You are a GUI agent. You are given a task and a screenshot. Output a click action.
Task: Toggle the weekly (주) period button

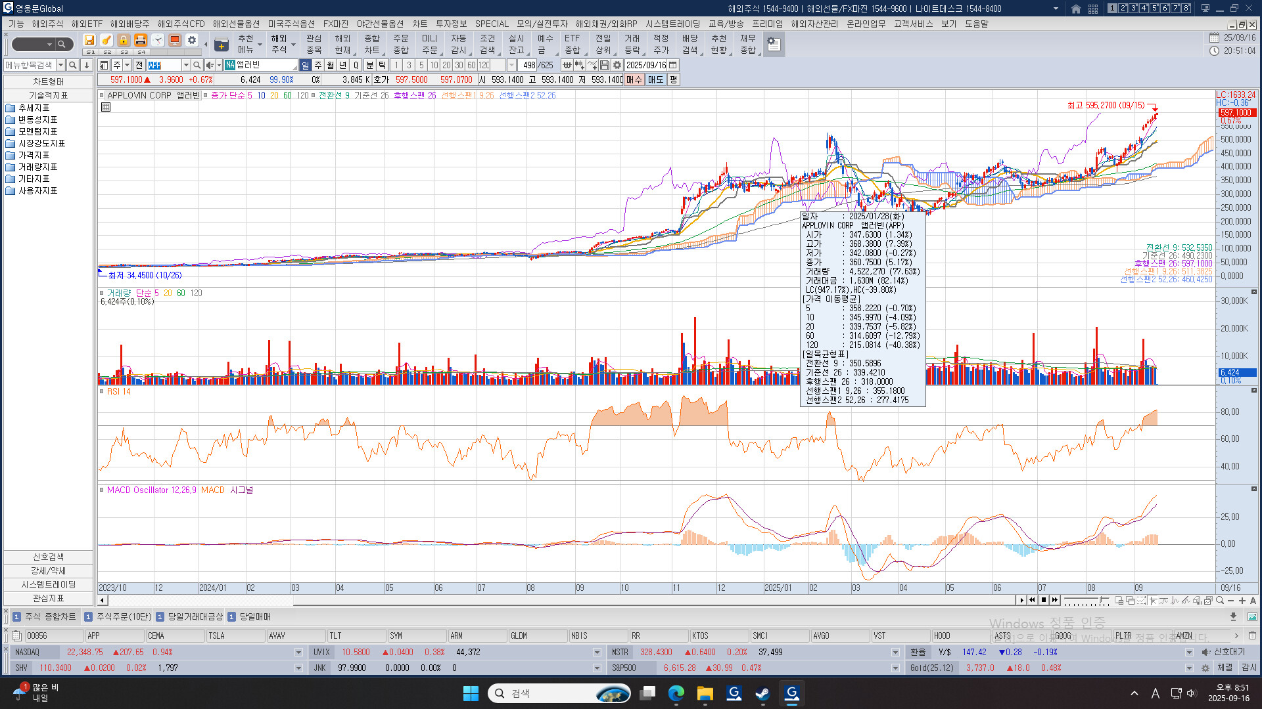[x=318, y=65]
